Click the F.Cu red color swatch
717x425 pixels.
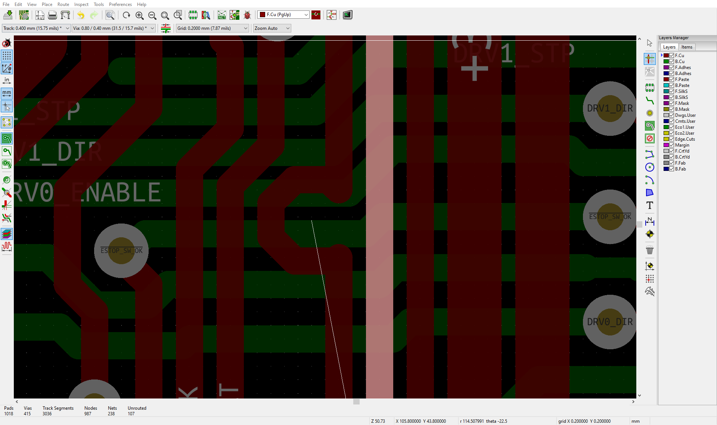point(666,56)
